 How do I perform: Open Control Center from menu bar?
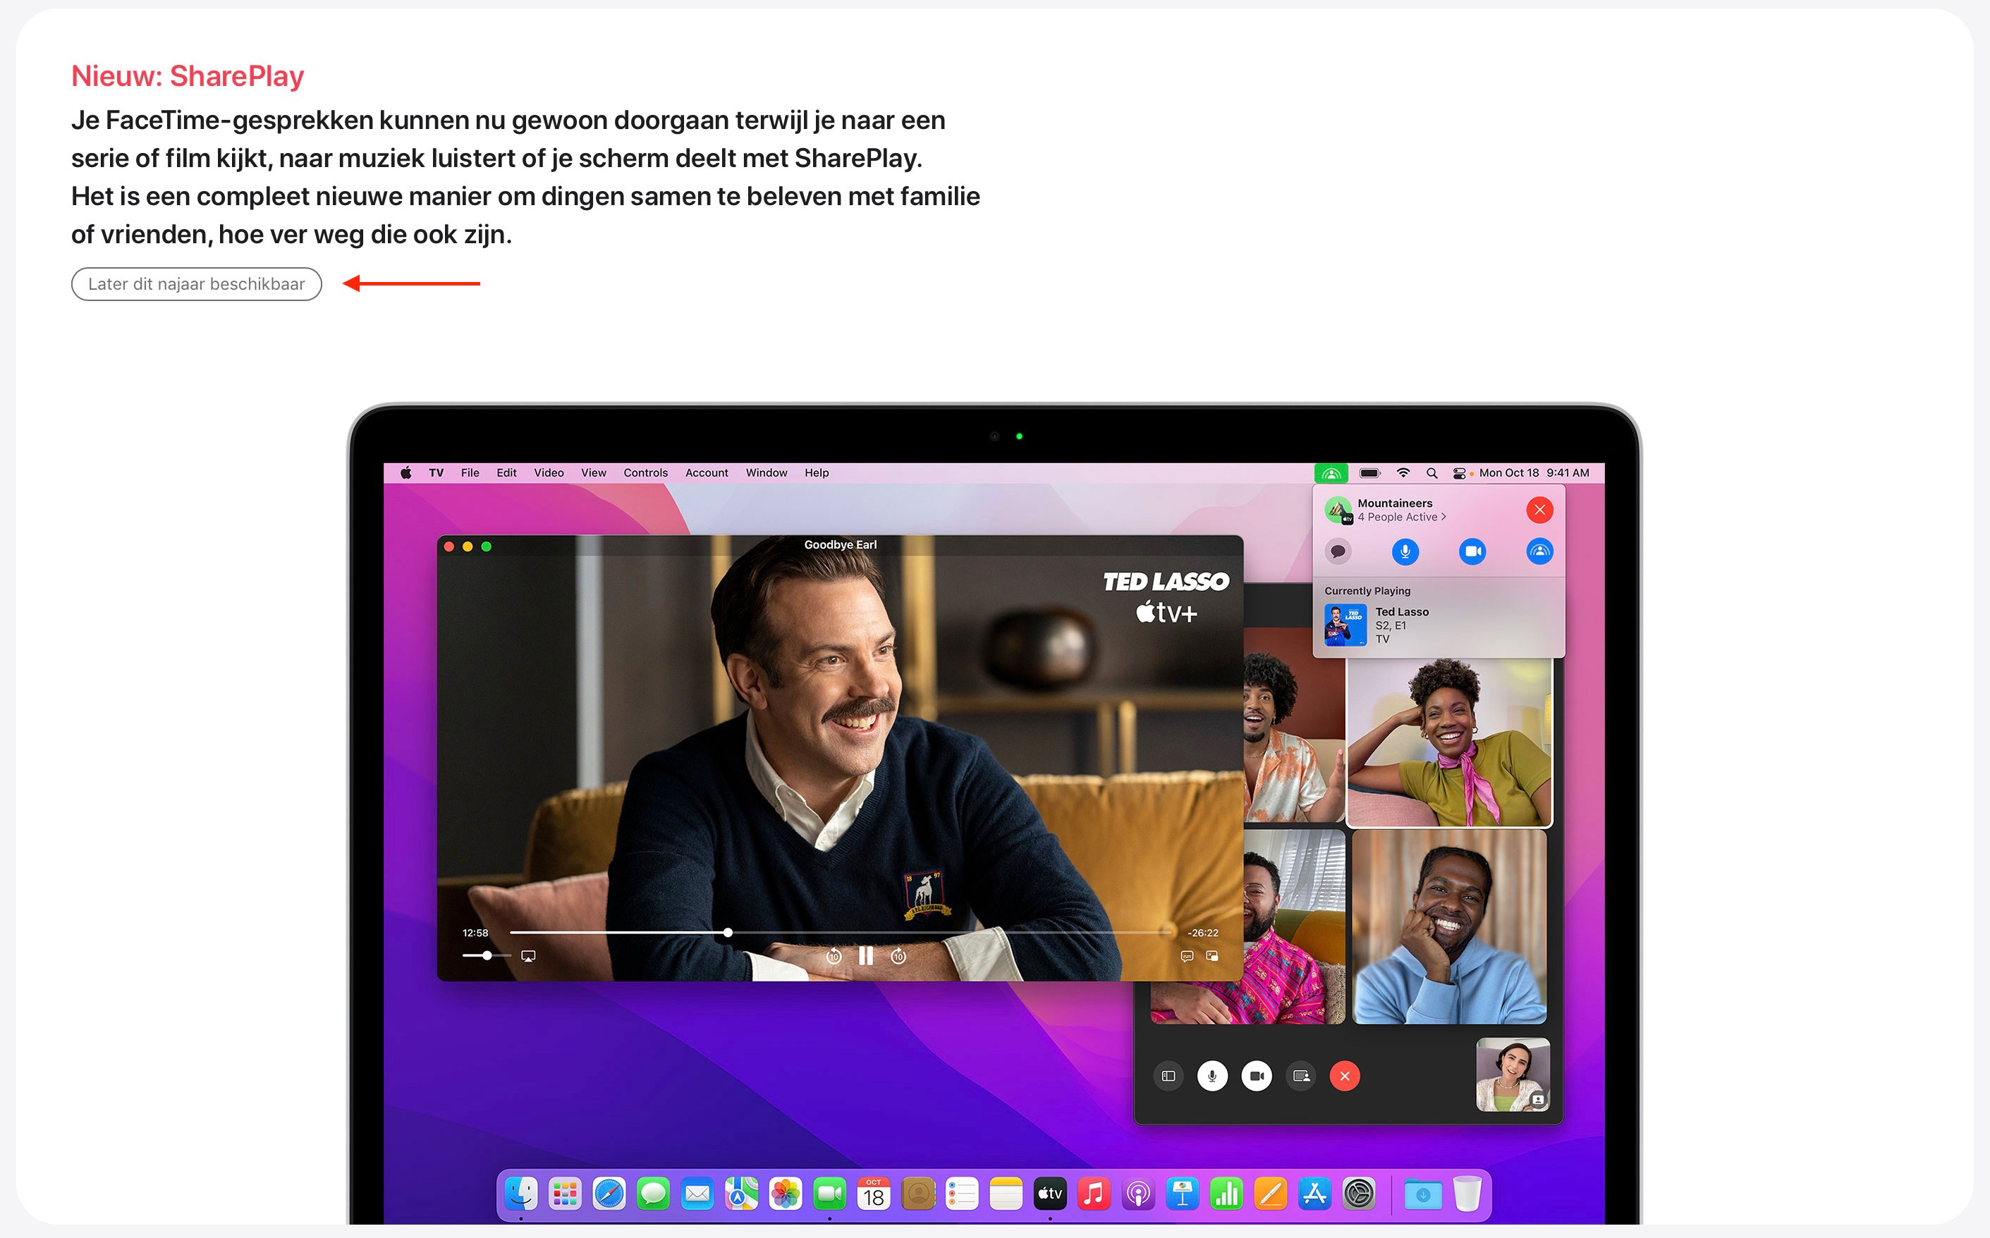[x=1459, y=473]
